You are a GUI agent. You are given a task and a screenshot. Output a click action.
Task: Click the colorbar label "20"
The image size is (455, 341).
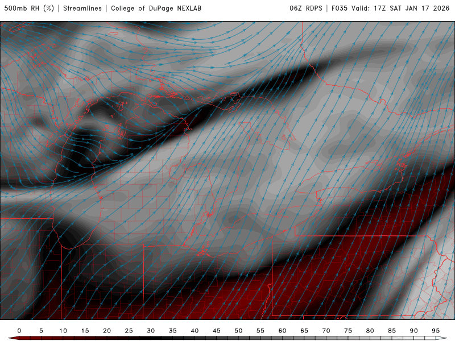(107, 331)
